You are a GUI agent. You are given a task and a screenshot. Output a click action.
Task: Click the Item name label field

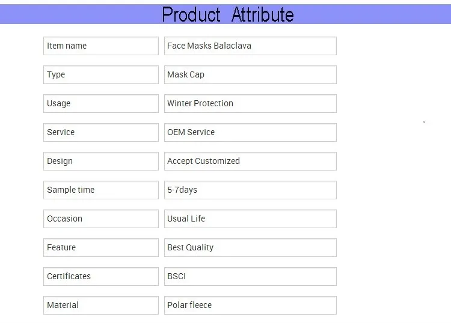point(100,46)
